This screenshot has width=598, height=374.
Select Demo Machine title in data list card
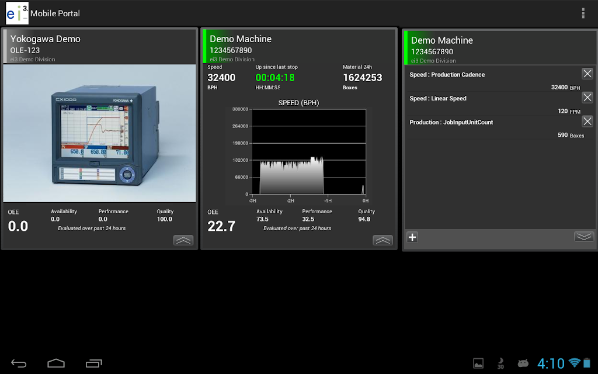(x=442, y=40)
